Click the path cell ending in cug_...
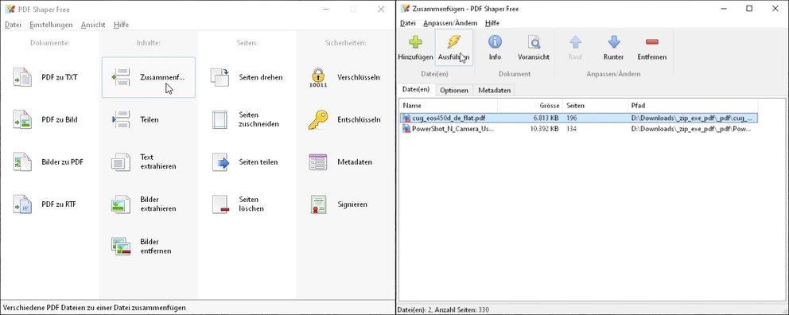This screenshot has height=315, width=789. 692,119
